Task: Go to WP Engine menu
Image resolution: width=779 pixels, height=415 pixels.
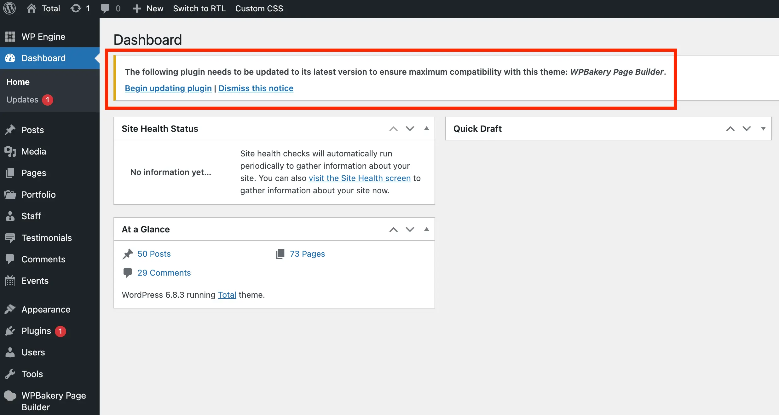Action: tap(43, 37)
